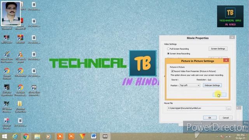Click the Webcam Settings button
This screenshot has width=249, height=140.
click(x=212, y=85)
